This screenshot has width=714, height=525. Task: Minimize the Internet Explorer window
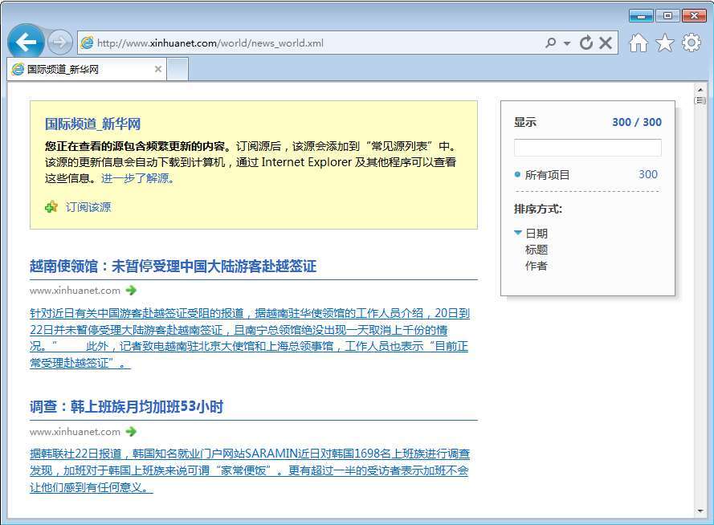[x=641, y=16]
